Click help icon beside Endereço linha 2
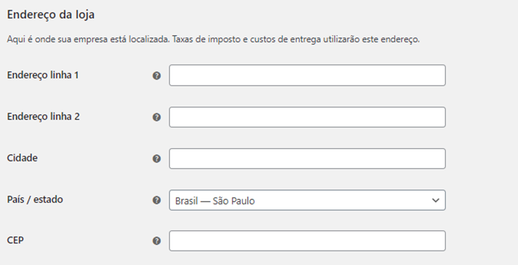 (x=156, y=117)
